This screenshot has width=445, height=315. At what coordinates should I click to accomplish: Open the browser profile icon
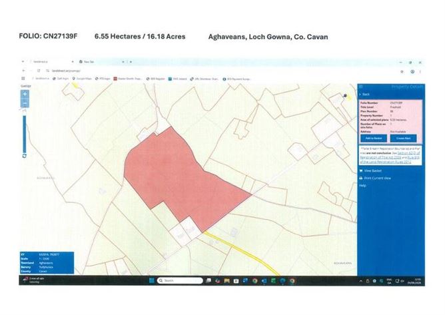pos(412,71)
